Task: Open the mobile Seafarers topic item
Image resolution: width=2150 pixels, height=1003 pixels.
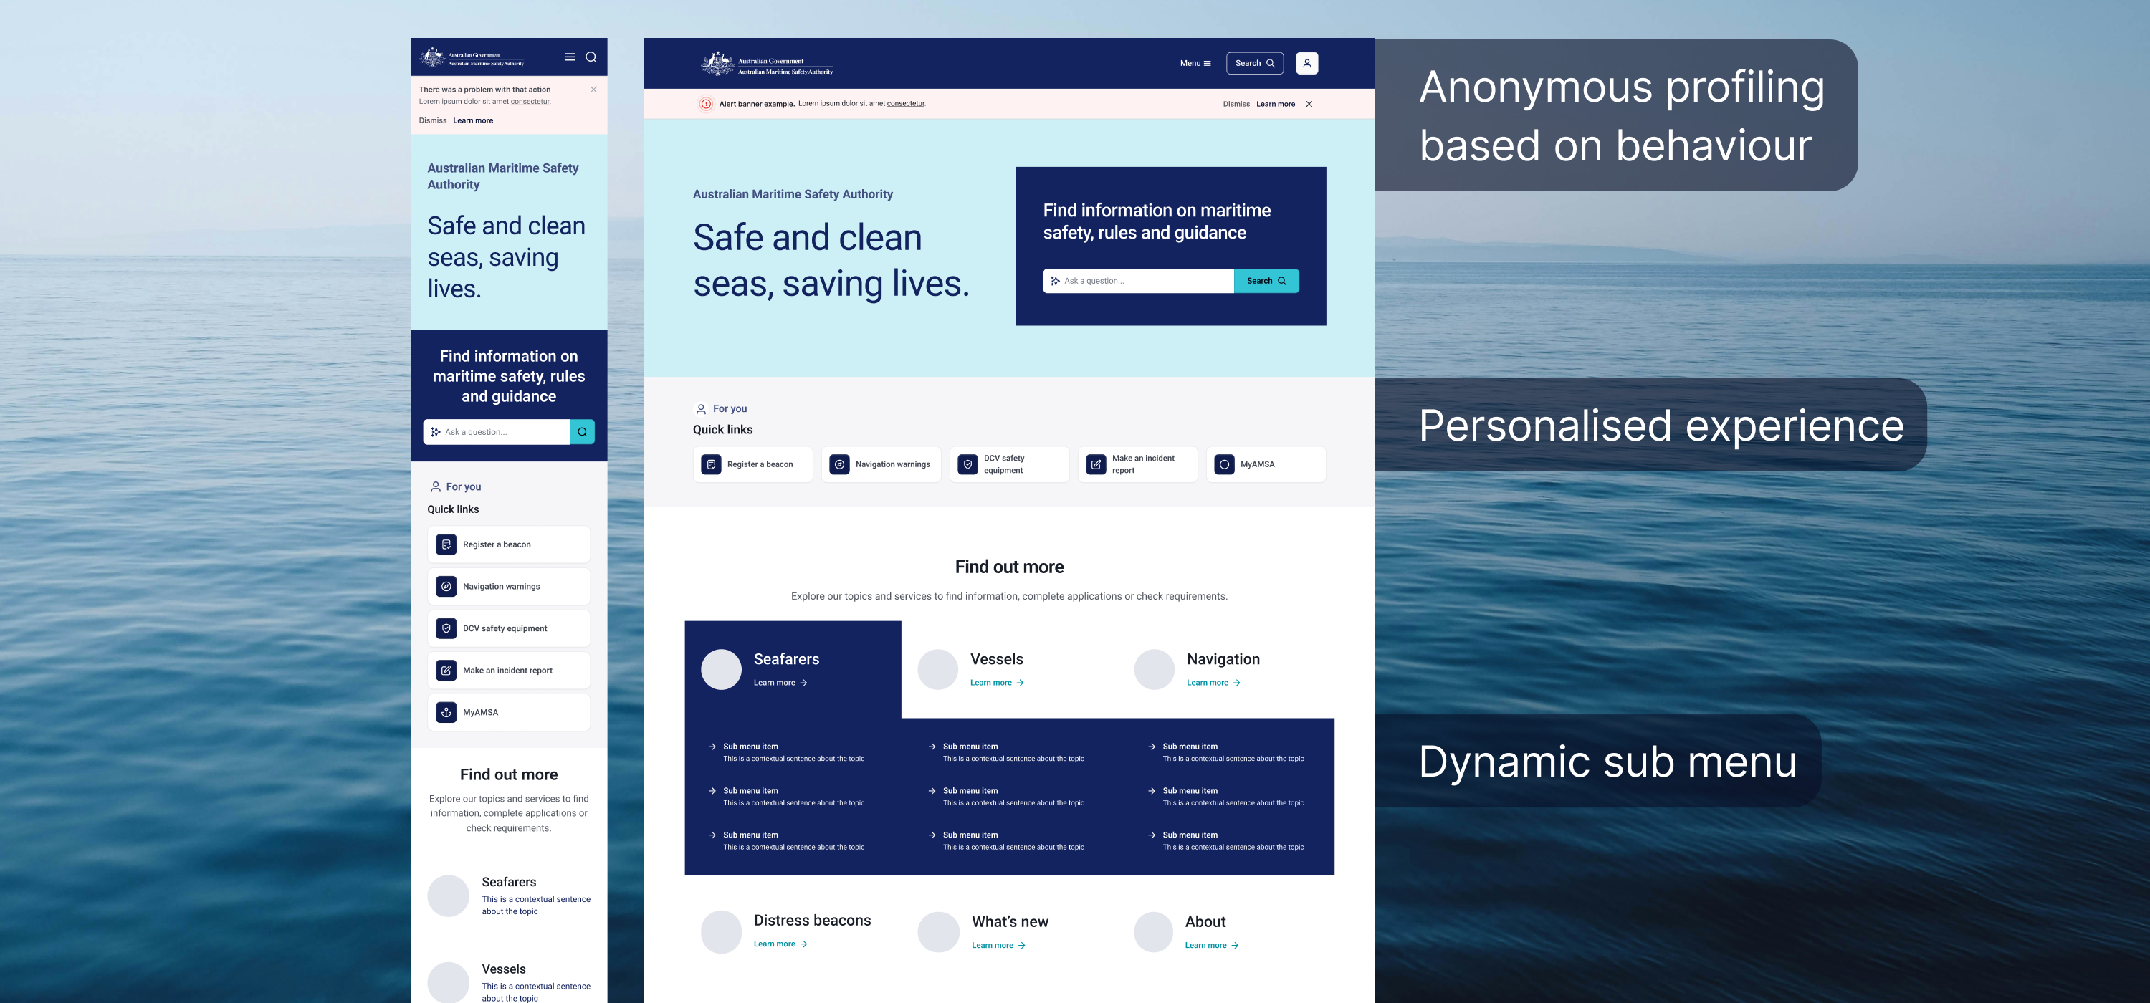Action: [509, 896]
